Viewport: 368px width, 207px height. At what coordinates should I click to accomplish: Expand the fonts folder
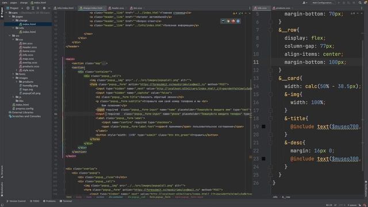(x=13, y=74)
